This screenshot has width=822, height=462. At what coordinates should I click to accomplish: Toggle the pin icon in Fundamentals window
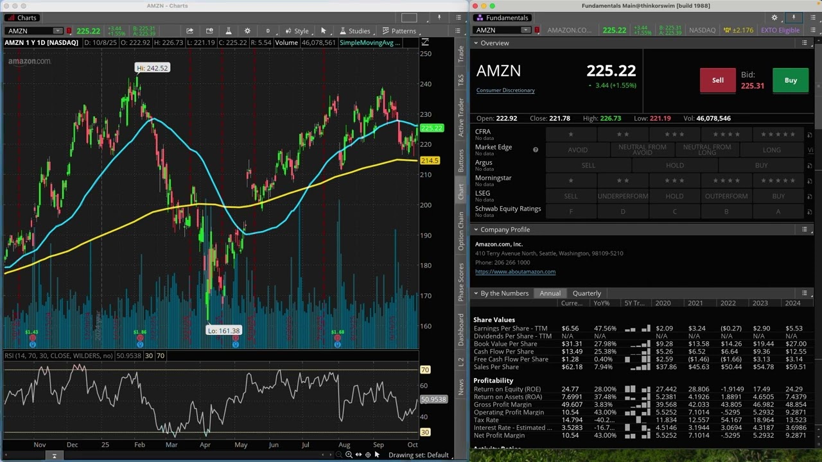794,17
